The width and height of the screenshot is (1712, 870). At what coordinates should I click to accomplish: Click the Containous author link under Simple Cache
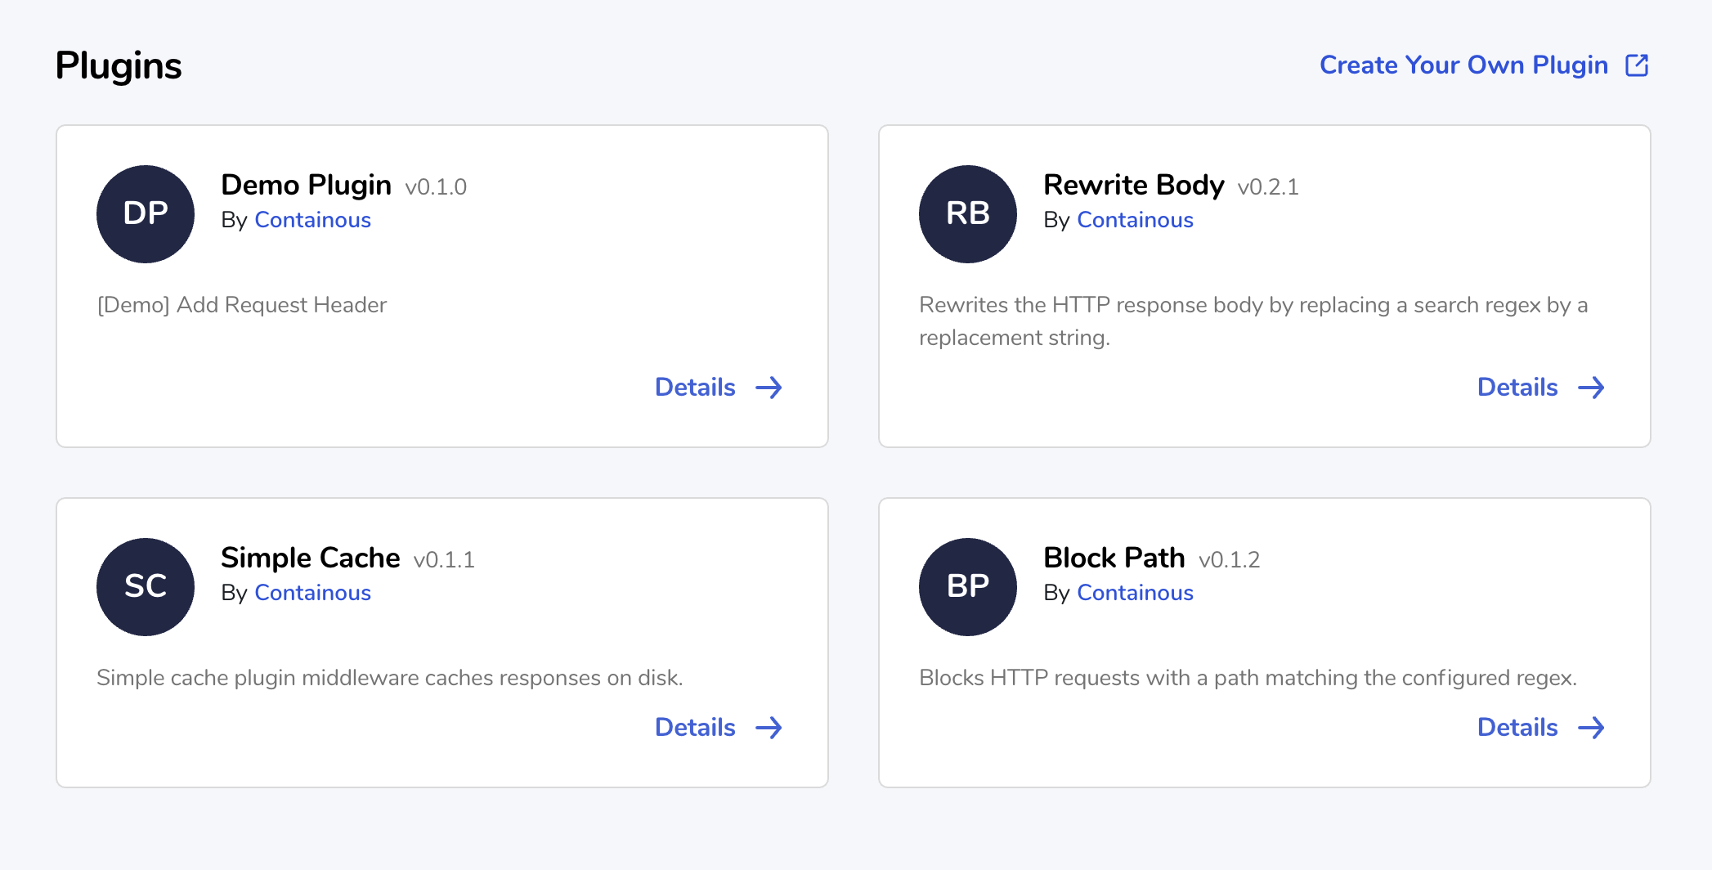click(x=312, y=592)
